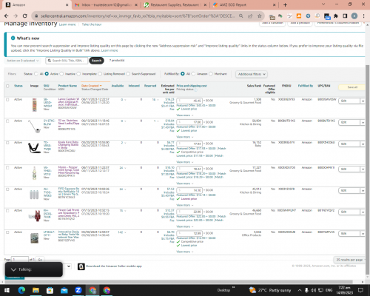
Task: Open File Explorer from the taskbar
Action: click(36, 290)
